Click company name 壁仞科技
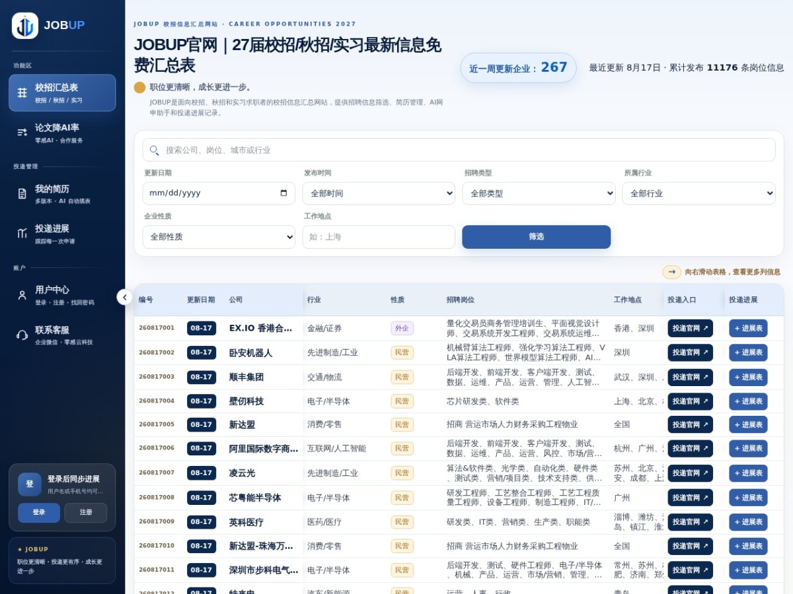The width and height of the screenshot is (793, 594). click(246, 401)
